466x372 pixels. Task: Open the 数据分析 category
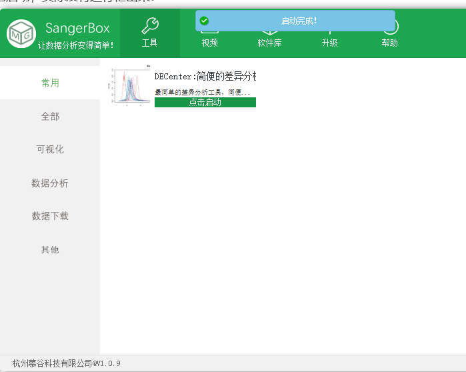[50, 183]
